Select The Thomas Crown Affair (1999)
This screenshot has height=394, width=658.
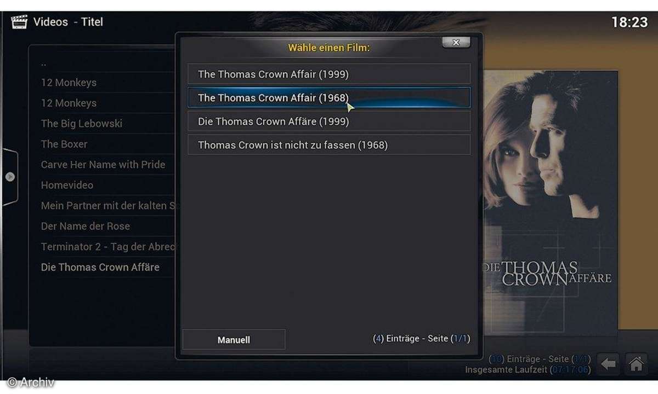[329, 74]
